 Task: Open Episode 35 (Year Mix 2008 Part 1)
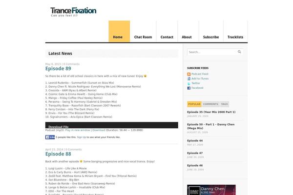pyautogui.click(x=211, y=112)
